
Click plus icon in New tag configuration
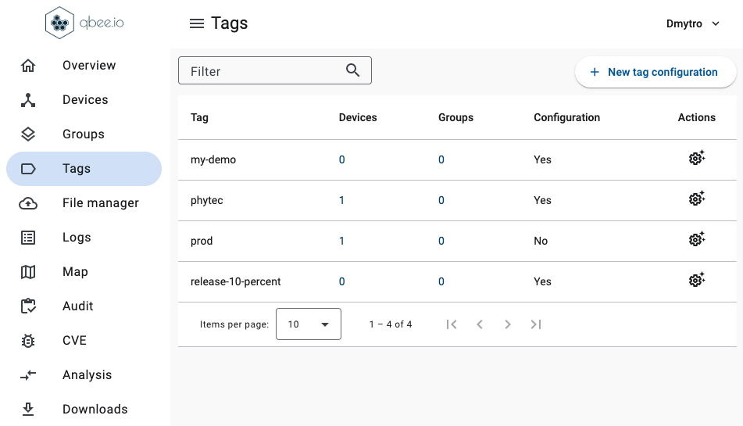pyautogui.click(x=595, y=72)
